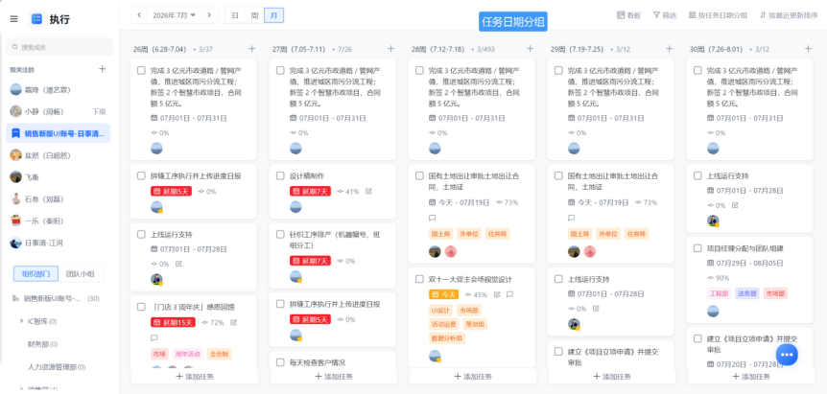
Task: Click the orange 今天 badge on 双十一 card
Action: click(x=443, y=295)
